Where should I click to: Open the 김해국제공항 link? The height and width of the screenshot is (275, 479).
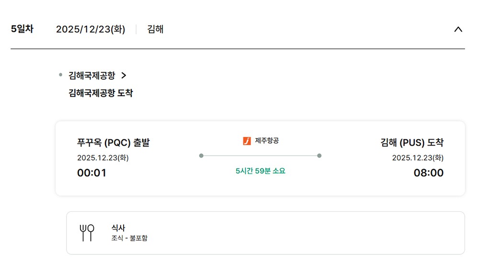pyautogui.click(x=92, y=75)
